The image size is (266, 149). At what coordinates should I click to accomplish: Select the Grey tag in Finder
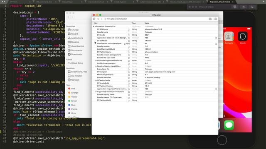(x=72, y=113)
